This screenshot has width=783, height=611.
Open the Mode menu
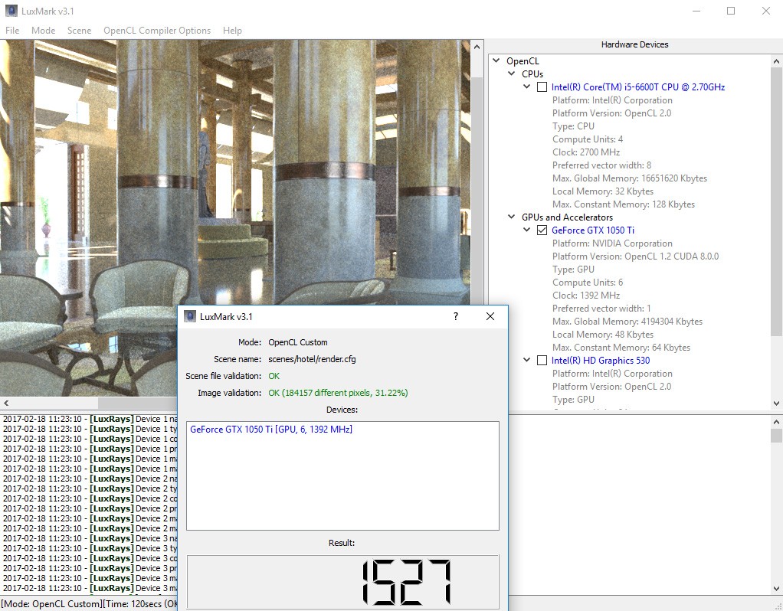(x=43, y=31)
